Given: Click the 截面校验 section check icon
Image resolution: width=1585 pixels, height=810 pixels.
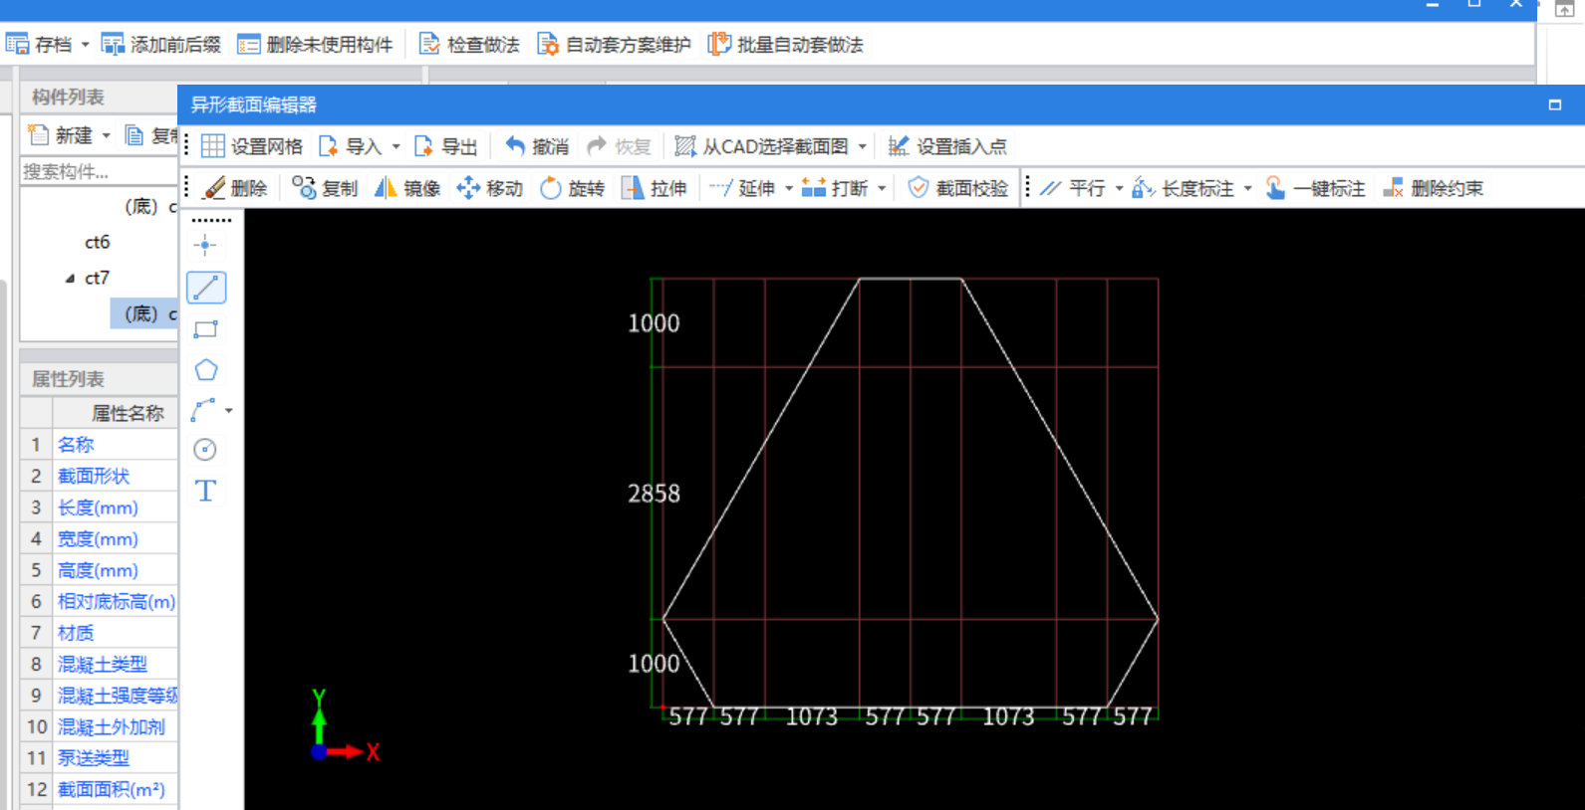Looking at the screenshot, I should point(919,188).
